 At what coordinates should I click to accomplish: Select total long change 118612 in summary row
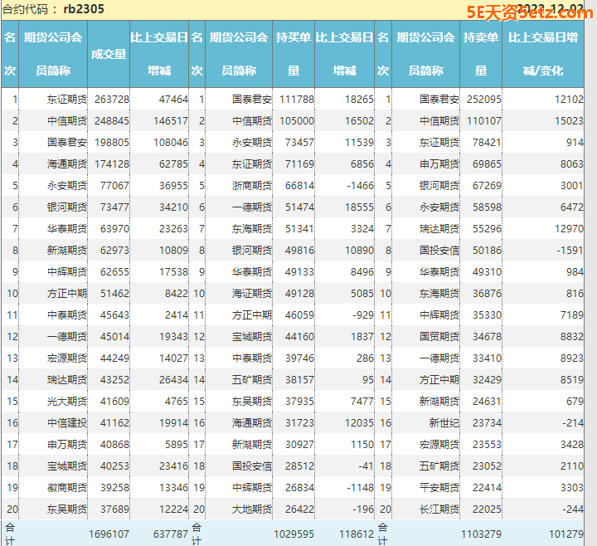(357, 534)
